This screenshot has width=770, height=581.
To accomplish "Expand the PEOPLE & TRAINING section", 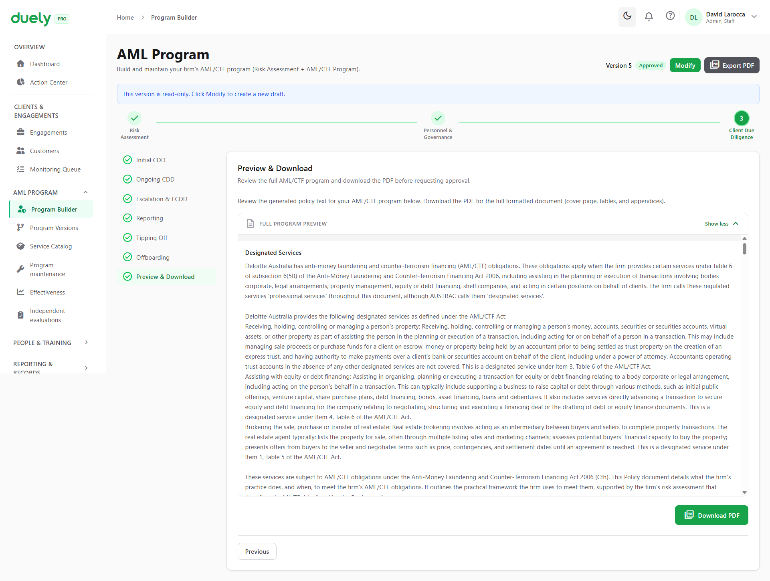I will [86, 343].
